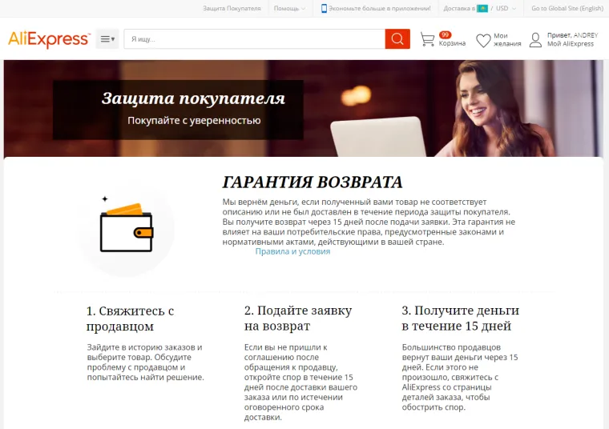
Task: Click Go to Global Site (English)
Action: (567, 8)
